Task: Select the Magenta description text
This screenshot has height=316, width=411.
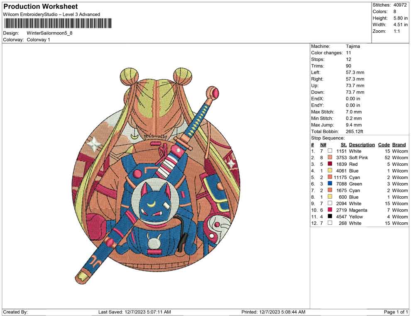Action: [x=358, y=210]
